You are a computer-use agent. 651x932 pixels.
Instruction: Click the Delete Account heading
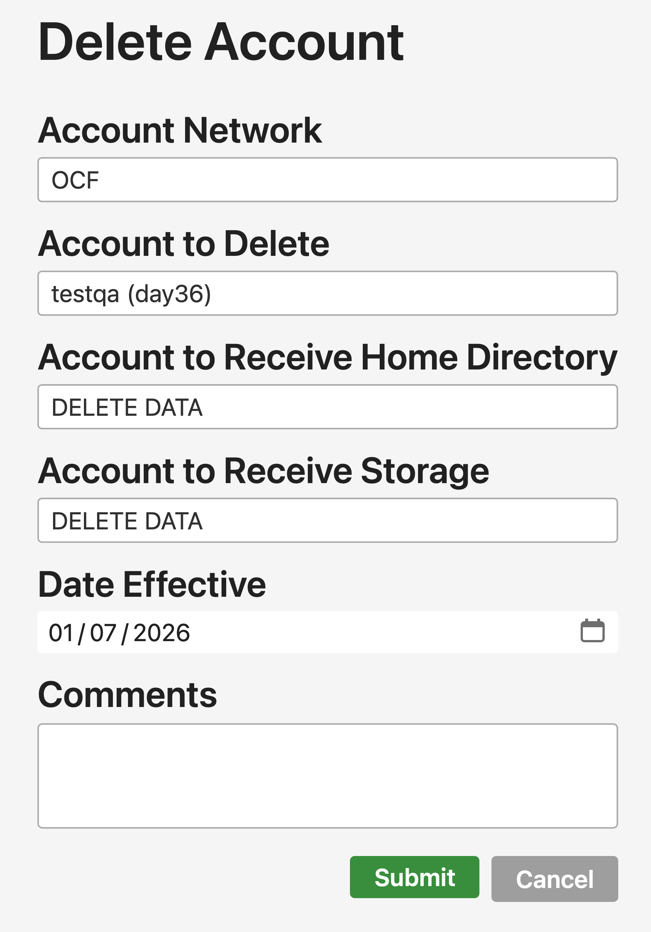221,42
